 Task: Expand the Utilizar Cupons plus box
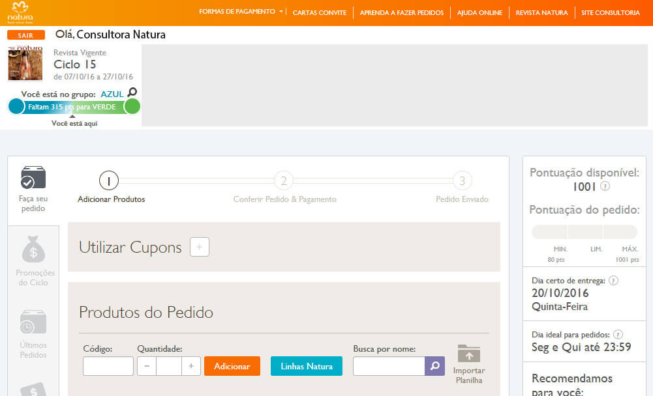(x=200, y=247)
